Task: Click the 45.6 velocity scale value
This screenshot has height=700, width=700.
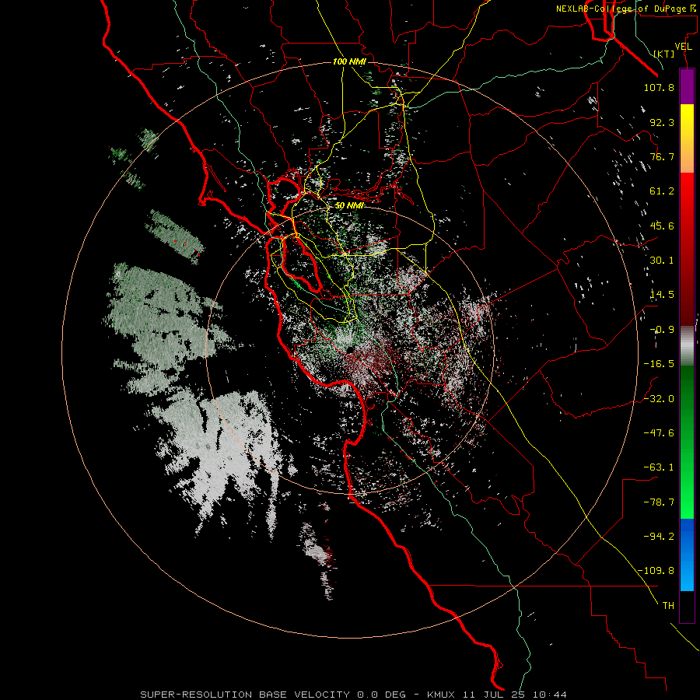Action: coord(662,226)
